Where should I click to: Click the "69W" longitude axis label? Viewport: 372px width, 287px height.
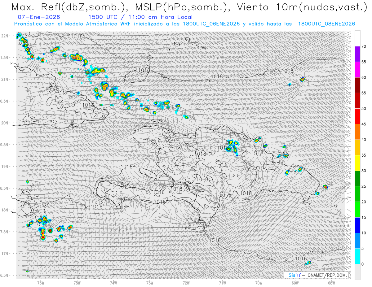click(295, 283)
